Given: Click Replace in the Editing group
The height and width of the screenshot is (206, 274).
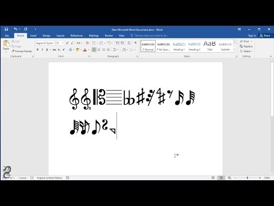Looking at the screenshot, I should (x=246, y=46).
